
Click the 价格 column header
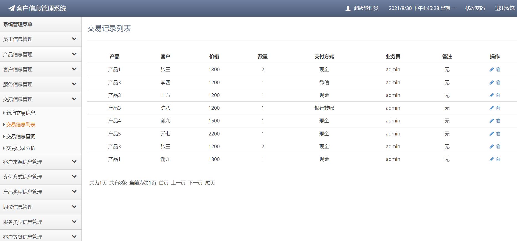(x=214, y=57)
